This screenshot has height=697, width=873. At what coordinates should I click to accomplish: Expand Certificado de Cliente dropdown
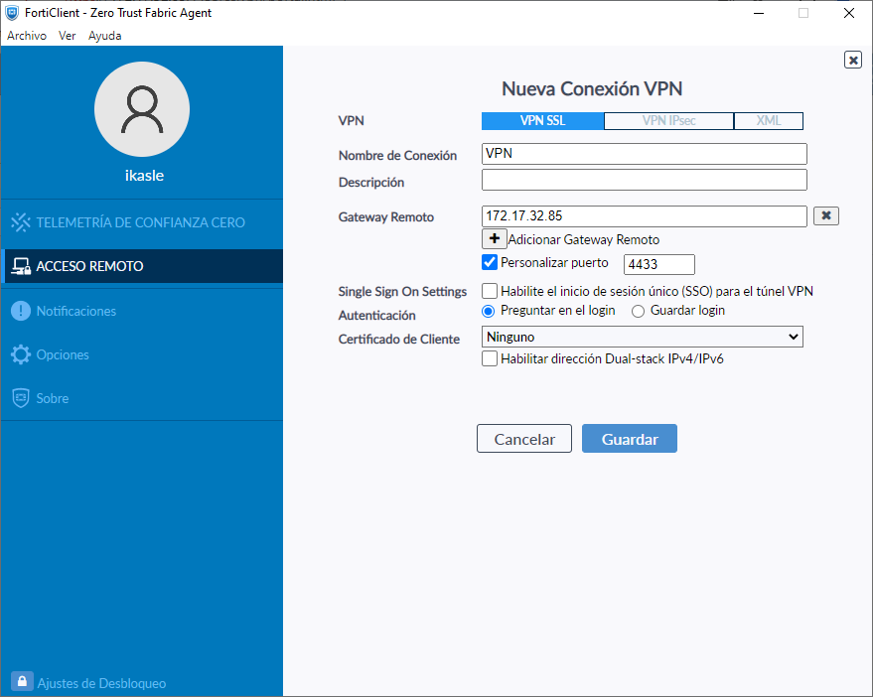click(x=642, y=338)
